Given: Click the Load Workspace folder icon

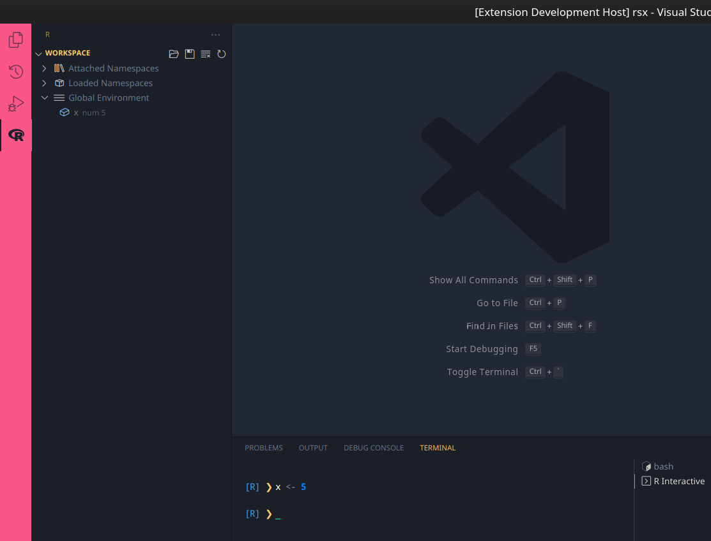Looking at the screenshot, I should point(174,54).
